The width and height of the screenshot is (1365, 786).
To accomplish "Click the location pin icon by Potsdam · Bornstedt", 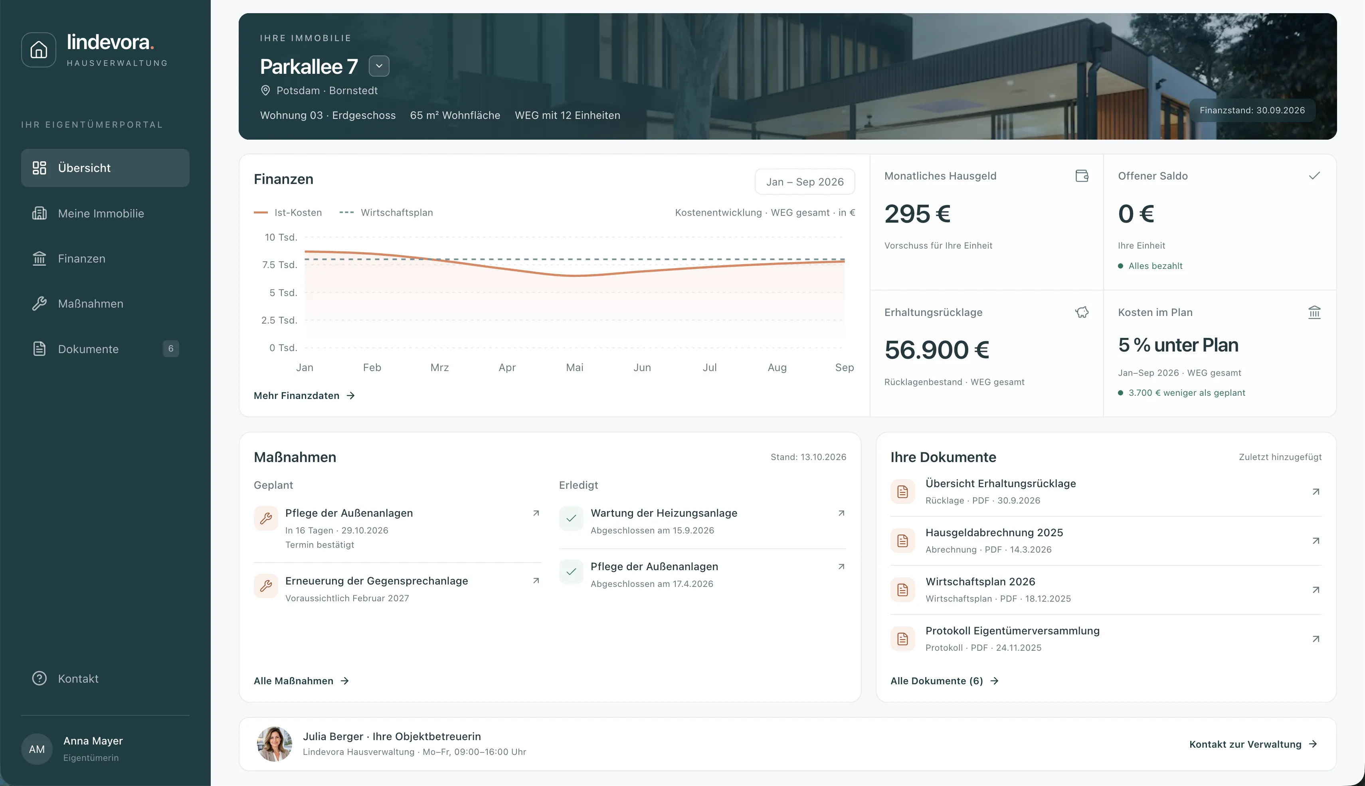I will click(265, 90).
